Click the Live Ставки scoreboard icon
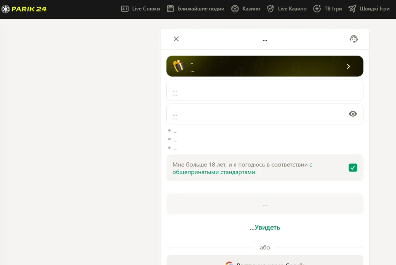 [125, 8]
